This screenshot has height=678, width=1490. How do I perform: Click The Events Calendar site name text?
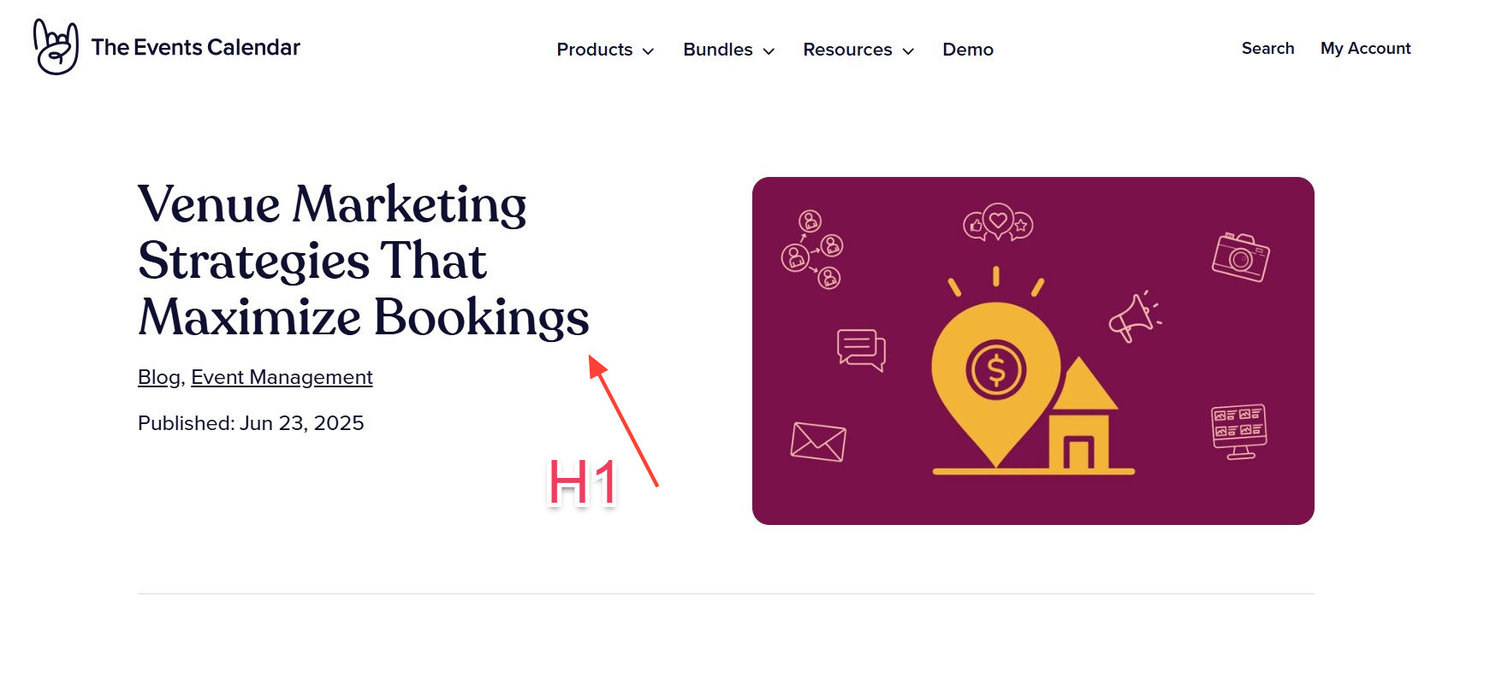click(x=195, y=47)
